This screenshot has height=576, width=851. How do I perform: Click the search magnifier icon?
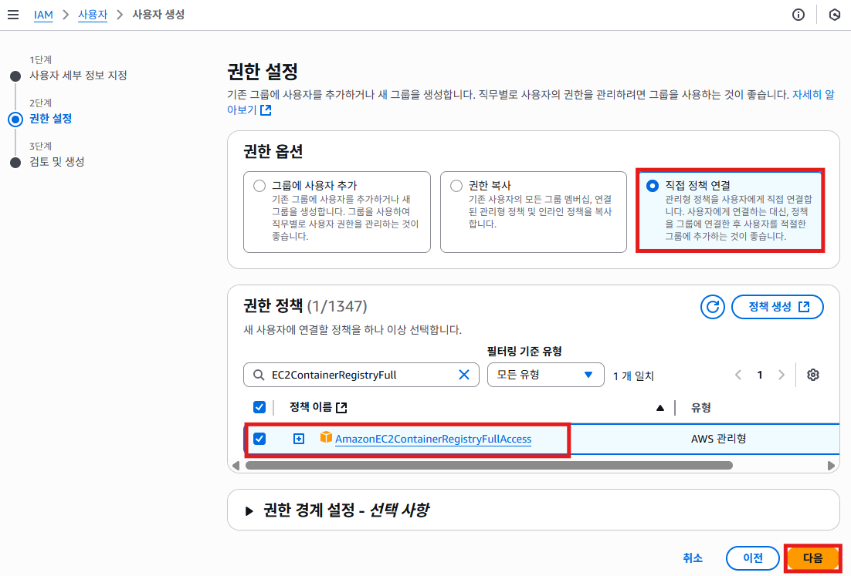pos(259,375)
